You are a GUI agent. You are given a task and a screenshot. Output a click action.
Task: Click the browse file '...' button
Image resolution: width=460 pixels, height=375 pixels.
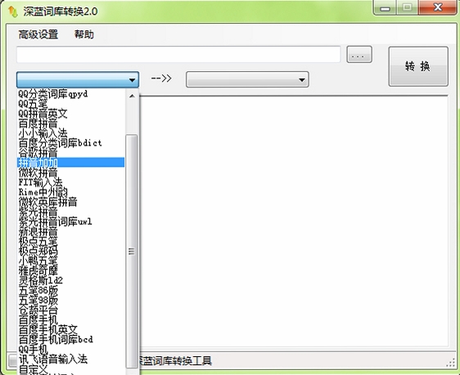point(359,55)
